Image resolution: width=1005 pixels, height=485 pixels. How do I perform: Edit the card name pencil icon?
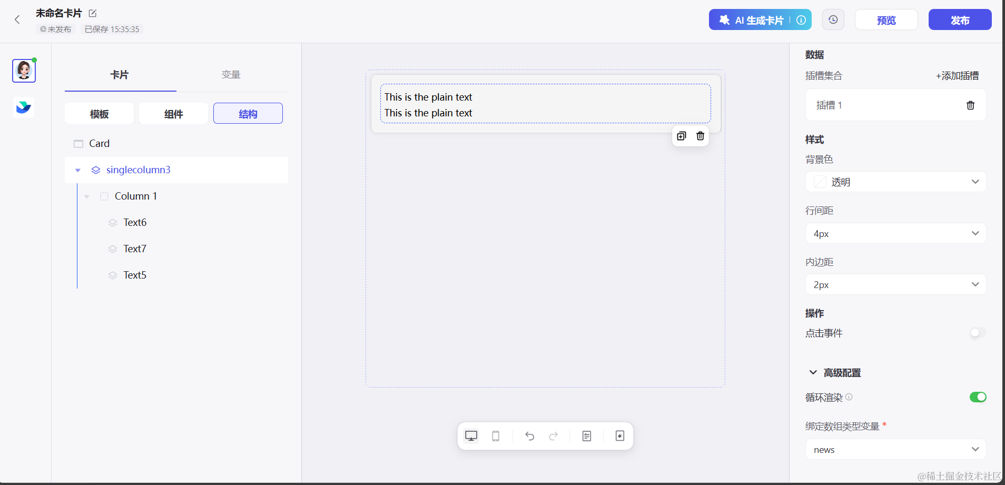(x=93, y=13)
